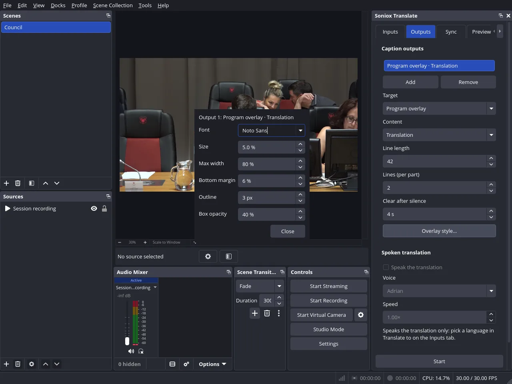This screenshot has height=384, width=512.
Task: Add a new source with plus icon
Action: pyautogui.click(x=6, y=364)
